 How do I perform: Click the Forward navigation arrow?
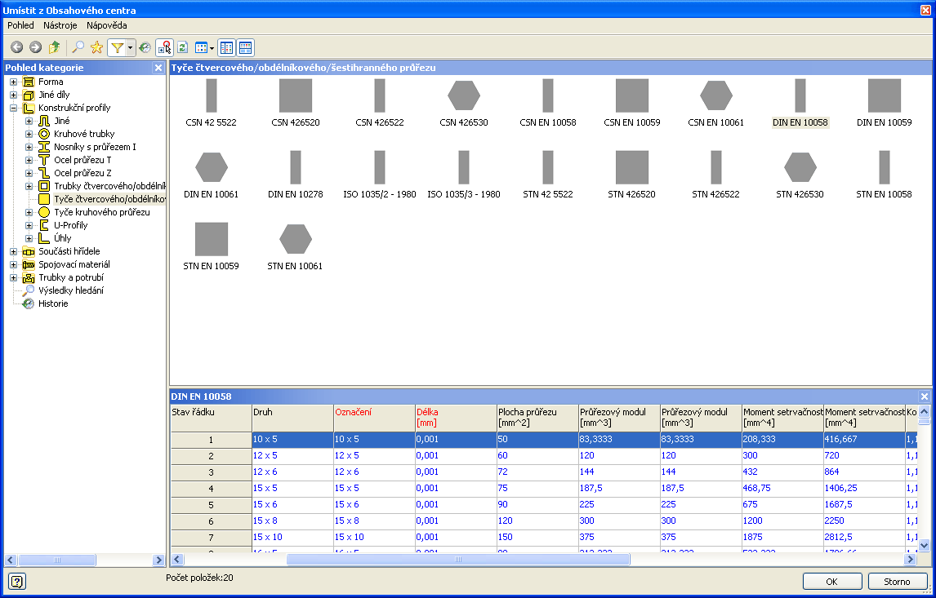pos(35,48)
